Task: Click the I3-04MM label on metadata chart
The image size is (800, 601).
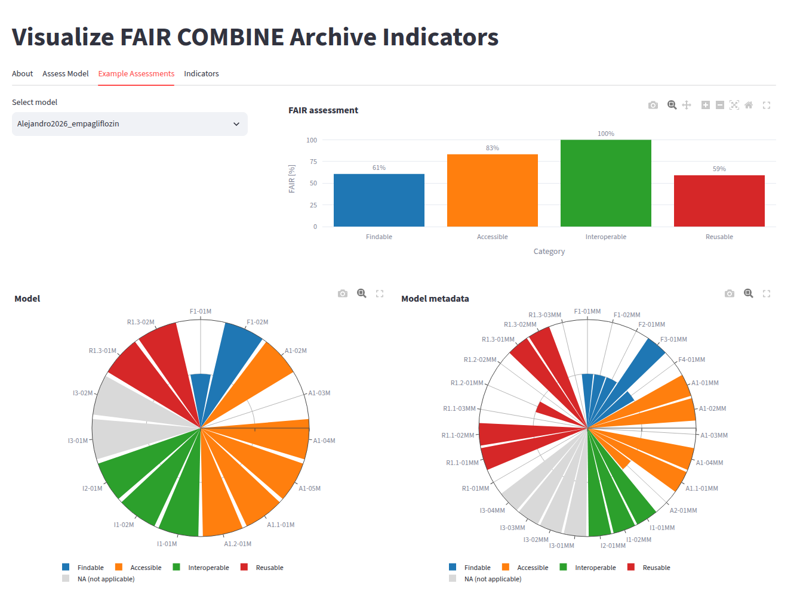Action: point(493,510)
